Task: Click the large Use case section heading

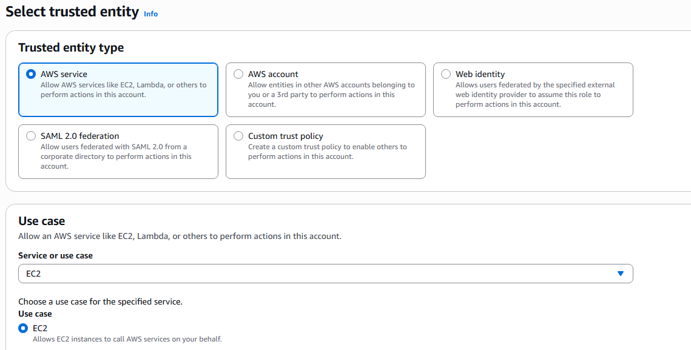Action: (41, 220)
